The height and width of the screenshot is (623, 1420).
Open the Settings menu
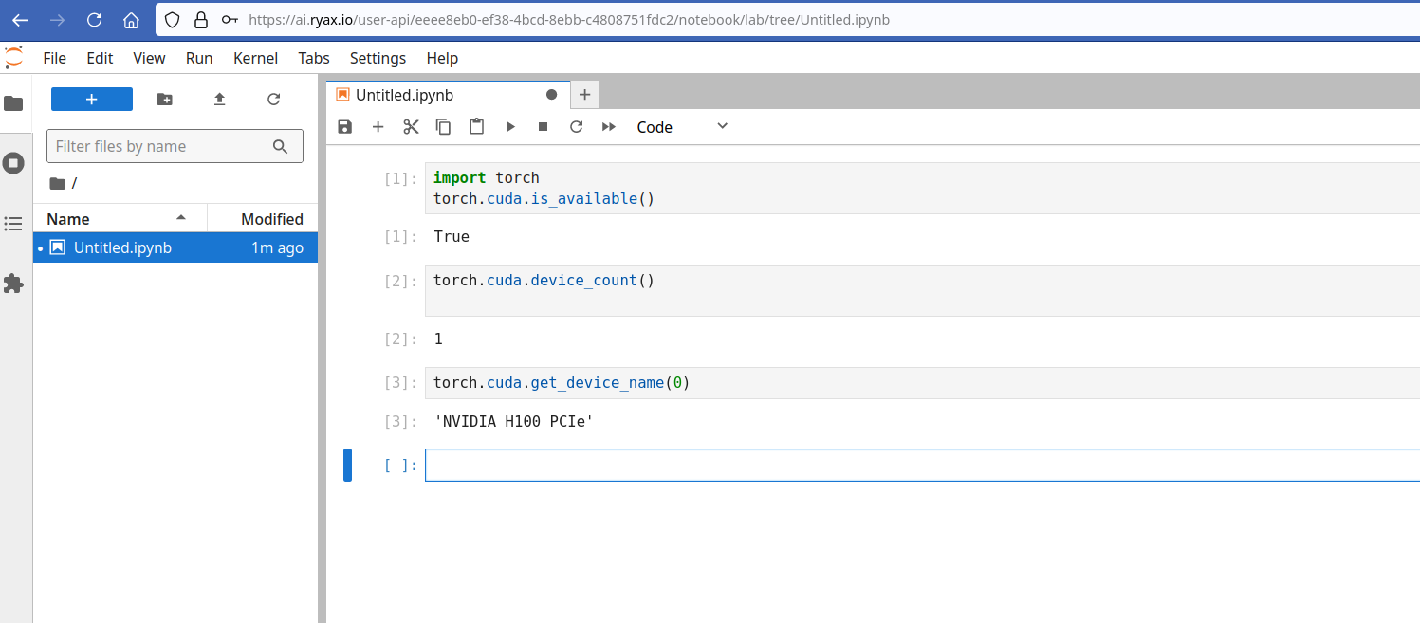click(x=378, y=58)
